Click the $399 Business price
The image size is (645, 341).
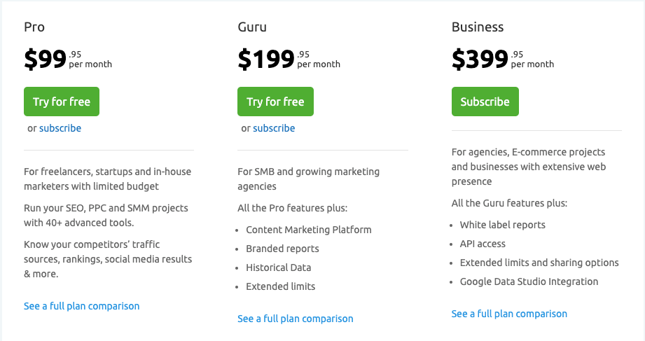pyautogui.click(x=480, y=60)
